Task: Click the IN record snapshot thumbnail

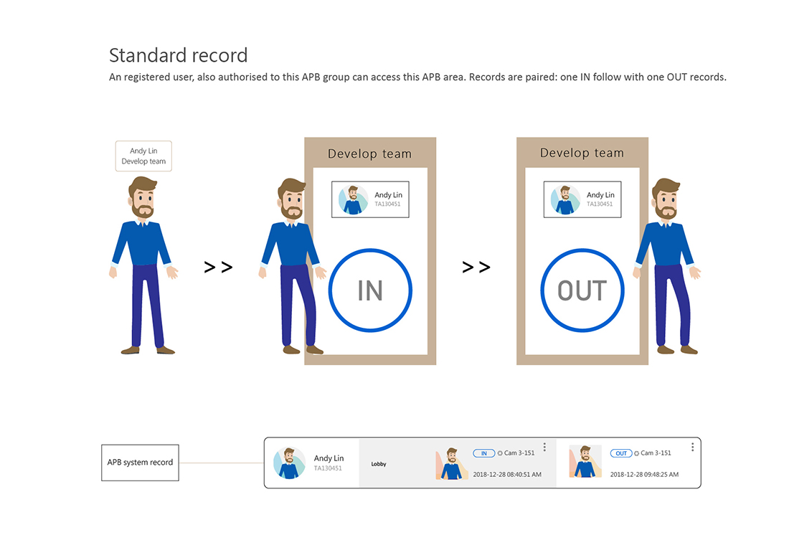Action: click(451, 463)
